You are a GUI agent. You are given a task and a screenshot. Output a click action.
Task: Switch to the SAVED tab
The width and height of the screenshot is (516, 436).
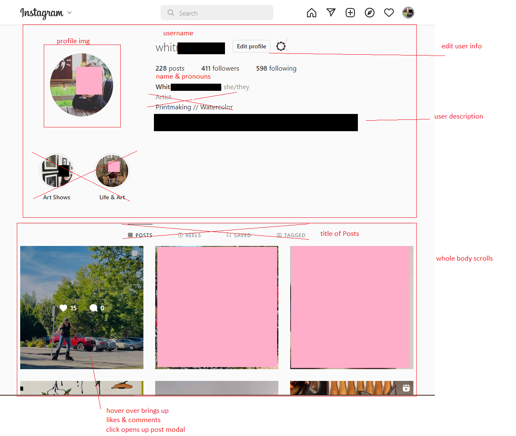(238, 235)
